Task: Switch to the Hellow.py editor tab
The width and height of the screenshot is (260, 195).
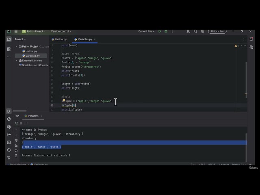Action: click(x=59, y=39)
